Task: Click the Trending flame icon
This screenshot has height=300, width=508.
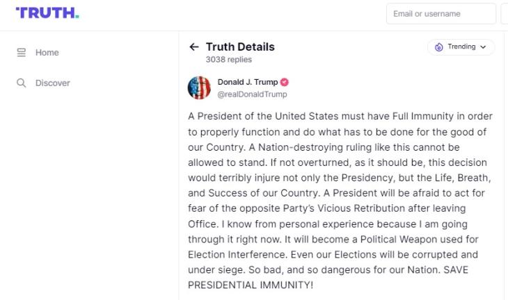Action: coord(438,47)
